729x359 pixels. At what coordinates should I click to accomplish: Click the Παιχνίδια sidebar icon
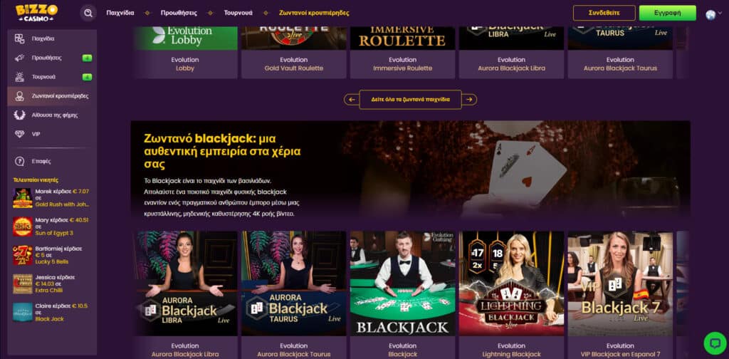[19, 38]
